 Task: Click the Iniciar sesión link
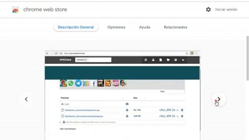(x=226, y=9)
